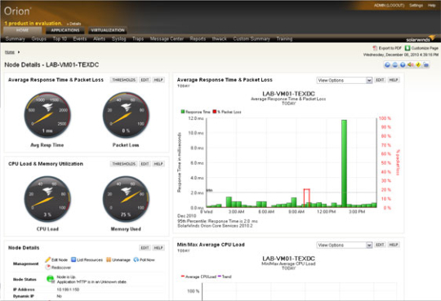Switch to the HOME tab
This screenshot has height=301, width=441.
23,30
